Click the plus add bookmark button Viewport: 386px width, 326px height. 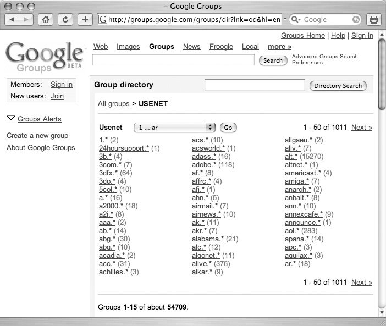(85, 20)
